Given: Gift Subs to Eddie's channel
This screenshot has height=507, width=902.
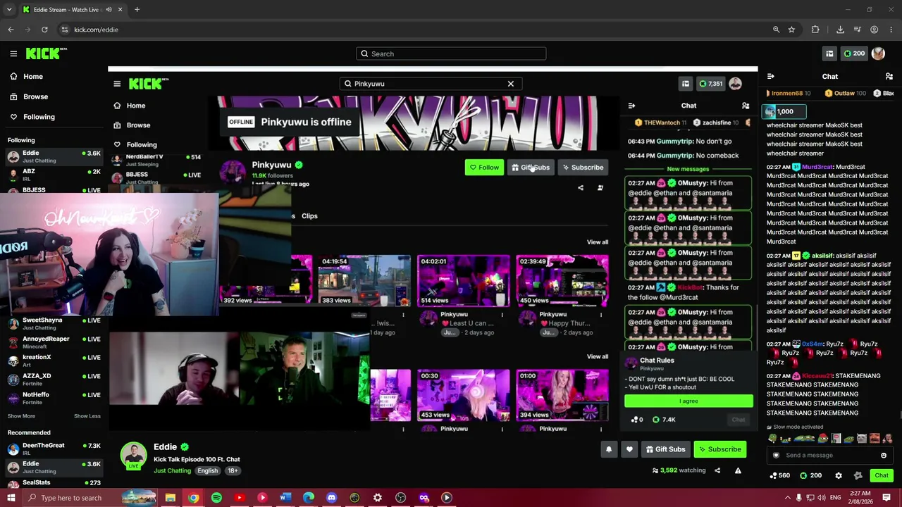Looking at the screenshot, I should (665, 449).
